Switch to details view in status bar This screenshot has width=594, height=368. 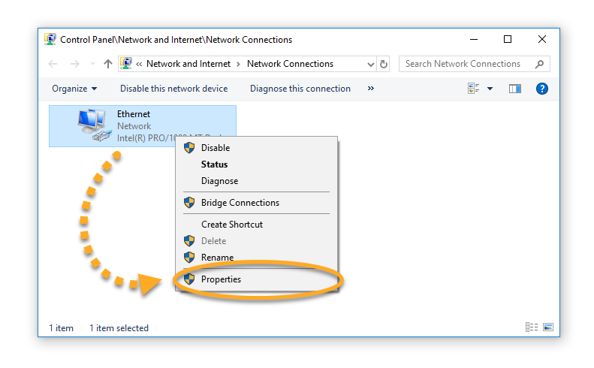(x=532, y=327)
